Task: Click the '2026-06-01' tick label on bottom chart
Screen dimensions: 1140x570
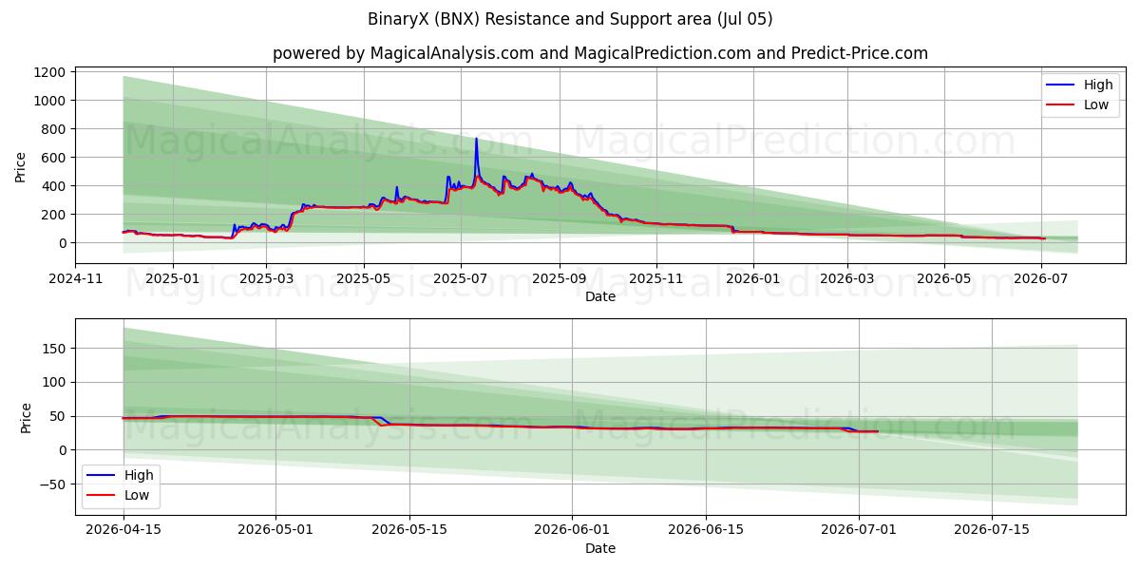Action: (573, 532)
